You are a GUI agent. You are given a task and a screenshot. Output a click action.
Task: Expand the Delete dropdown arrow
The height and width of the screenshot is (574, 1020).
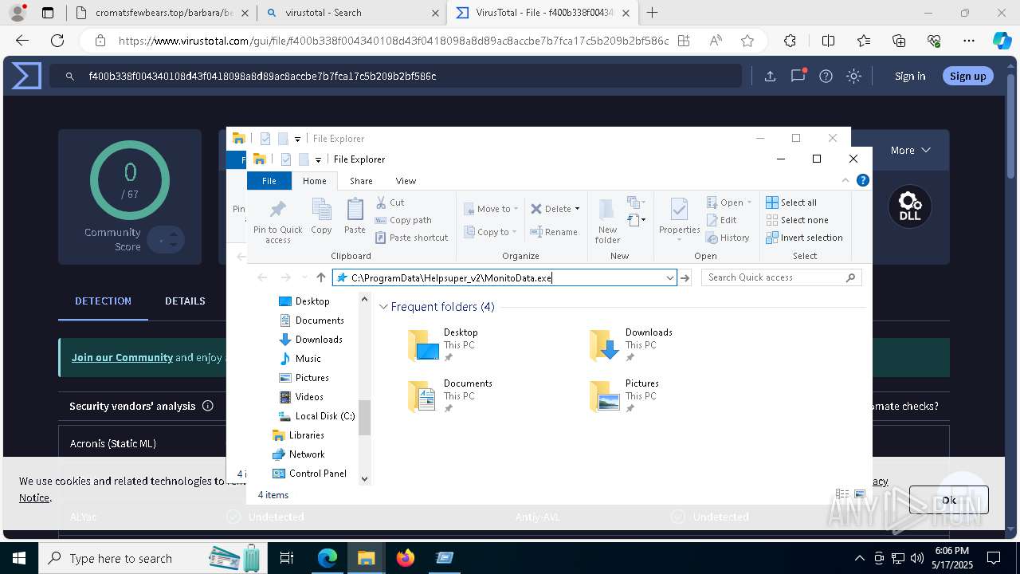577,209
